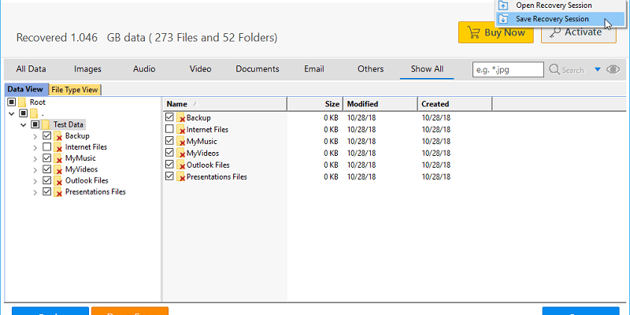The height and width of the screenshot is (315, 630).
Task: Select the Documents filter tab
Action: [x=258, y=69]
